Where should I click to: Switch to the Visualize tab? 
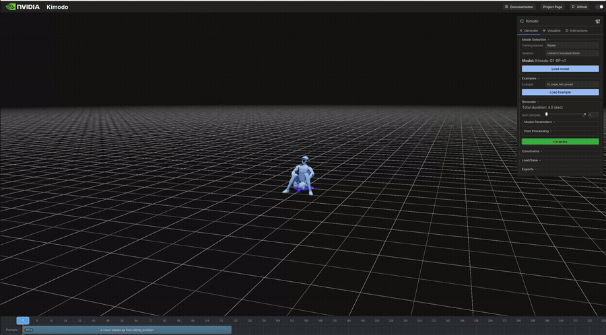coord(551,30)
